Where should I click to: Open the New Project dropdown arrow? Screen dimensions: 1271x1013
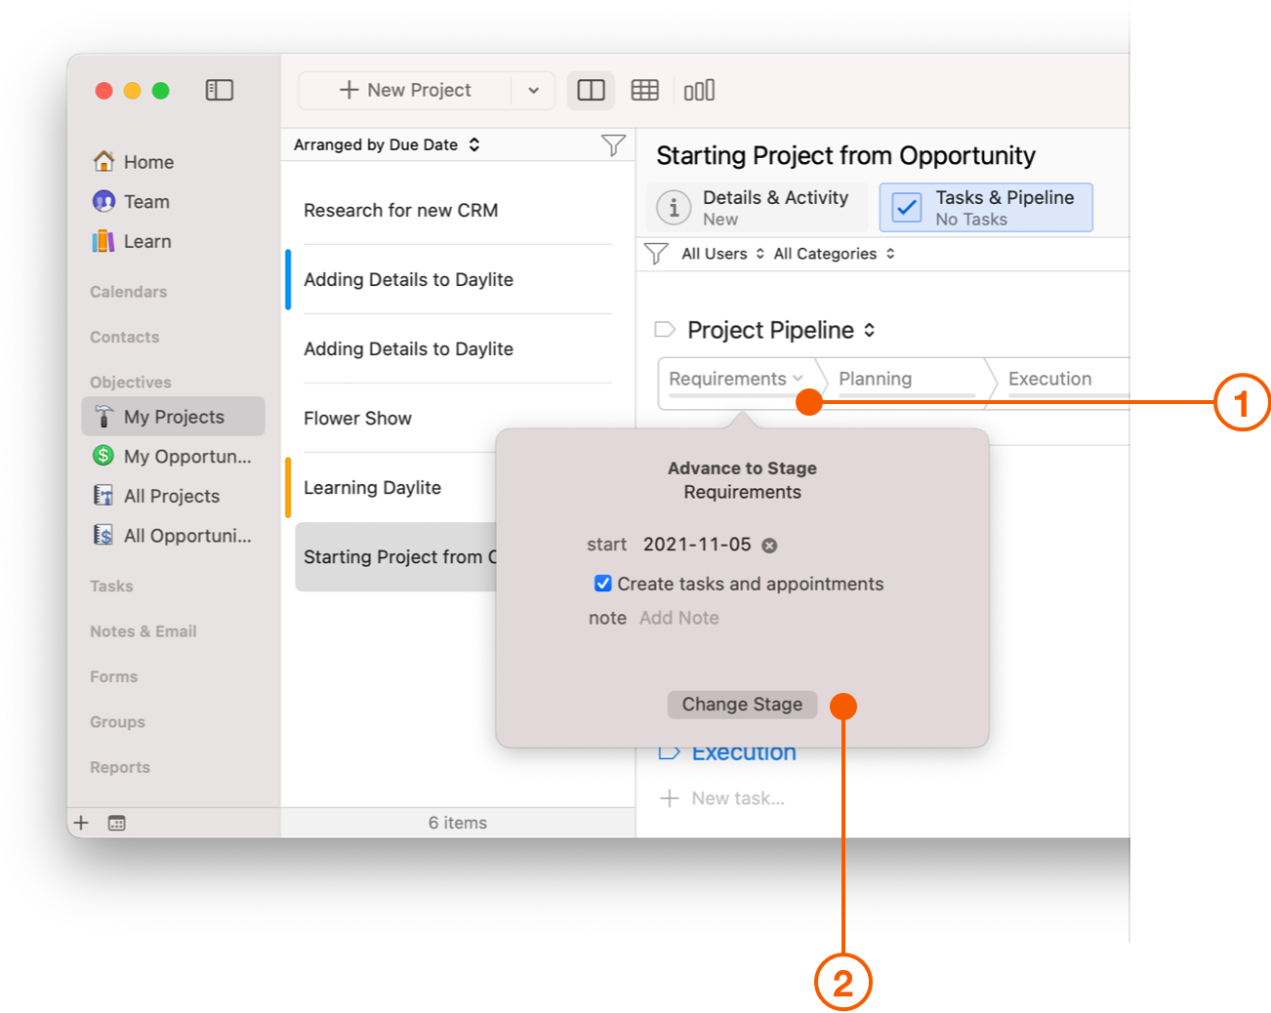click(533, 91)
